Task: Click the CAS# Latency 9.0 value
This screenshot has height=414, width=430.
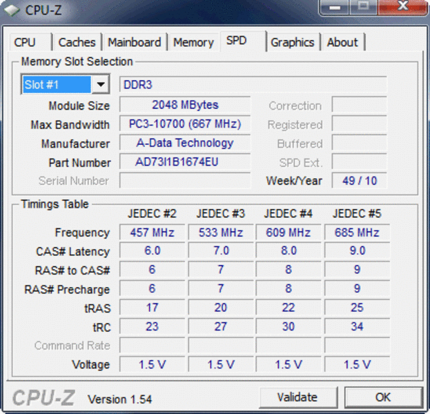Action: (357, 251)
